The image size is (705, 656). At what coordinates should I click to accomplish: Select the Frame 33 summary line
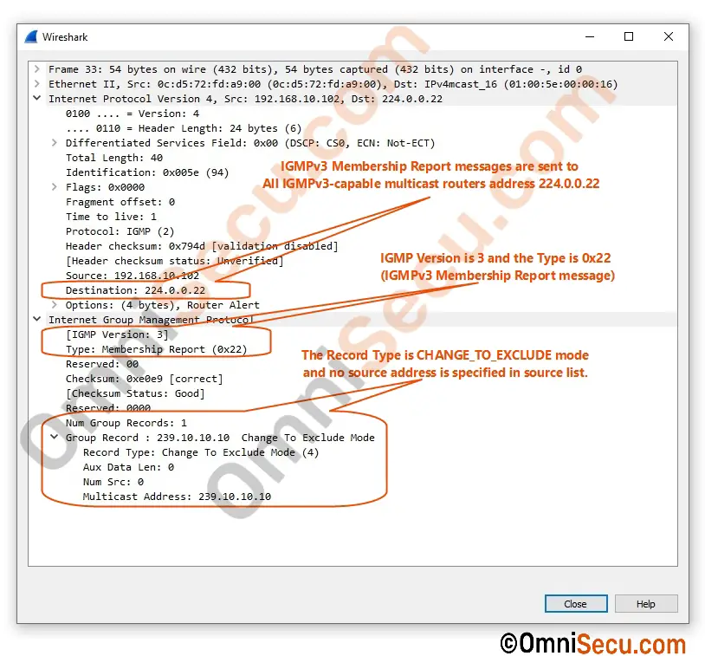pos(315,69)
